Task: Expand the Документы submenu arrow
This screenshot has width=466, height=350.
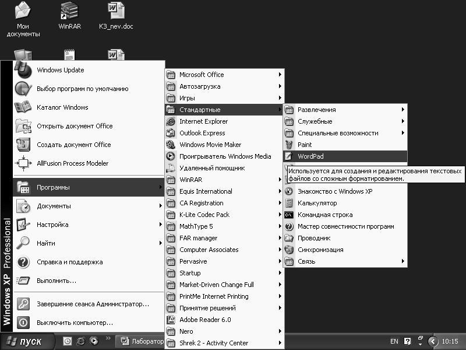Action: pos(161,206)
